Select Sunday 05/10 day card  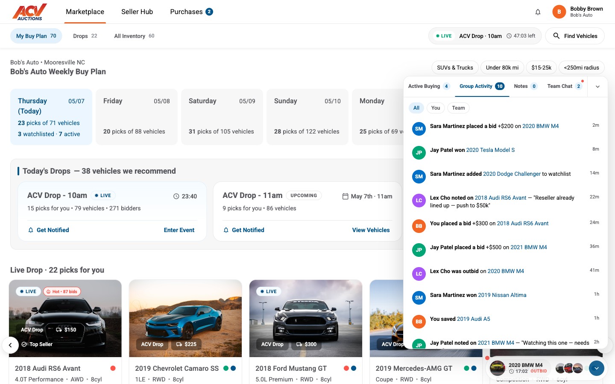tap(307, 117)
